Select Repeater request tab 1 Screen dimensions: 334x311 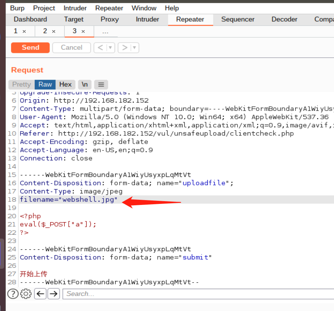(x=16, y=31)
